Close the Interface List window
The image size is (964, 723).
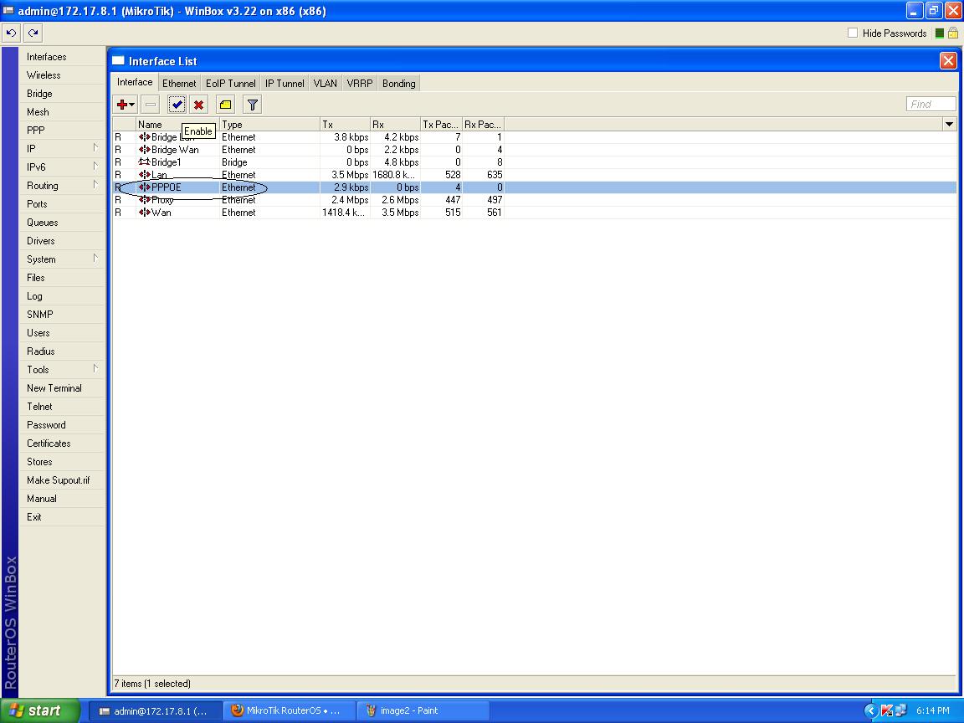point(948,61)
